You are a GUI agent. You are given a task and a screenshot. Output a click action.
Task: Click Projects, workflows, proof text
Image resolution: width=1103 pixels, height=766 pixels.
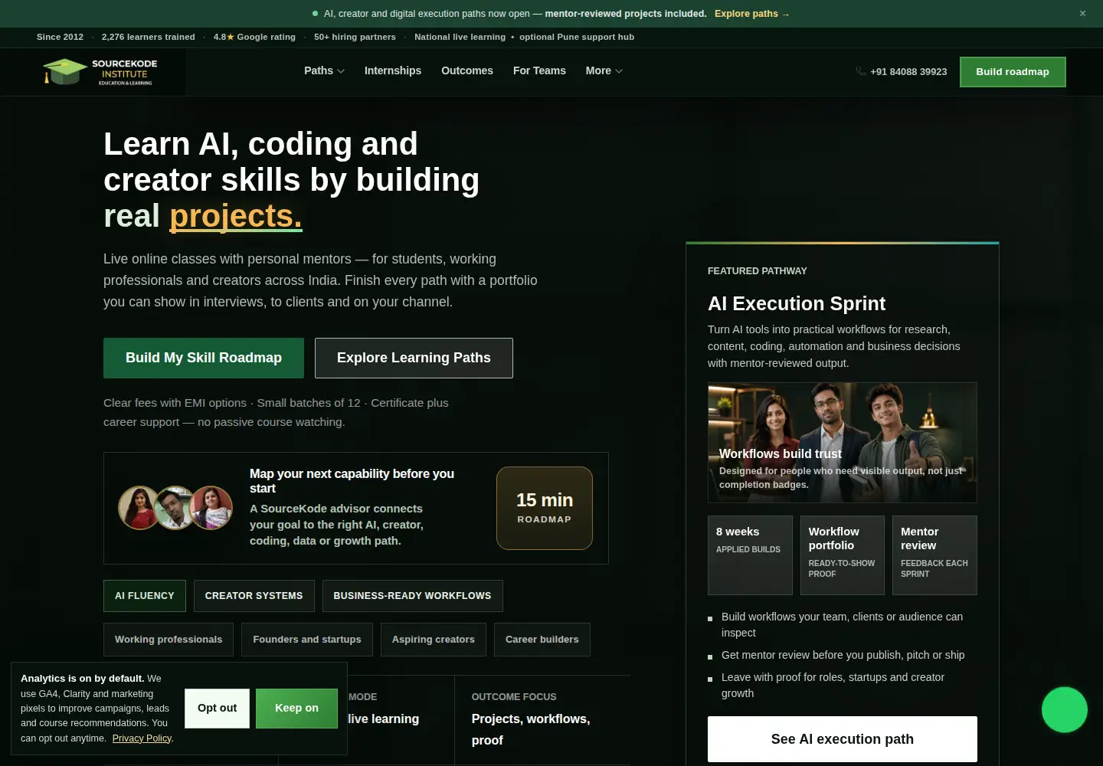[x=531, y=729]
